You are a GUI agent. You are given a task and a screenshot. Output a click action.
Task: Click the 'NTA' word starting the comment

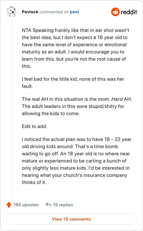coord(26,30)
